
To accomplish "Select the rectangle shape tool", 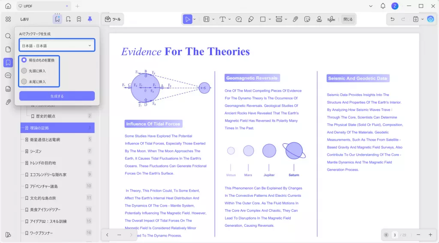I will tap(263, 19).
